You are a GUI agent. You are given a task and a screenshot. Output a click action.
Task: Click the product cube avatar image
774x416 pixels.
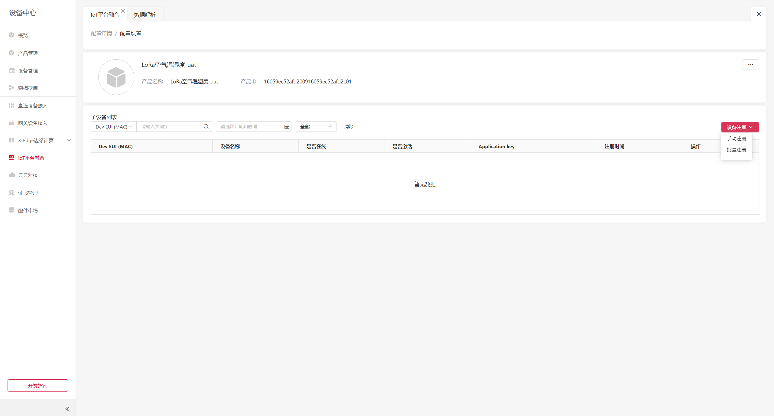click(116, 77)
